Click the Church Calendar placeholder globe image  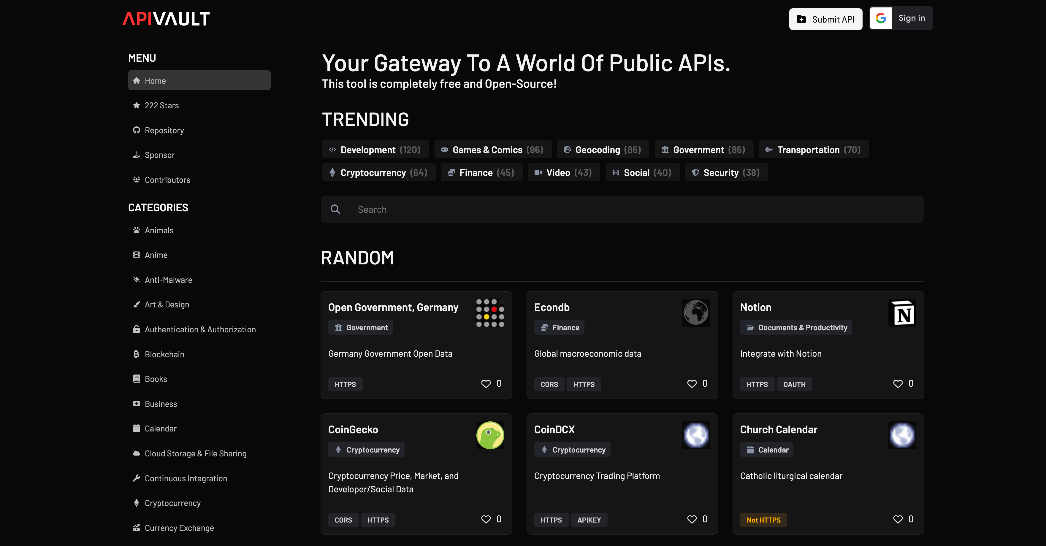902,435
